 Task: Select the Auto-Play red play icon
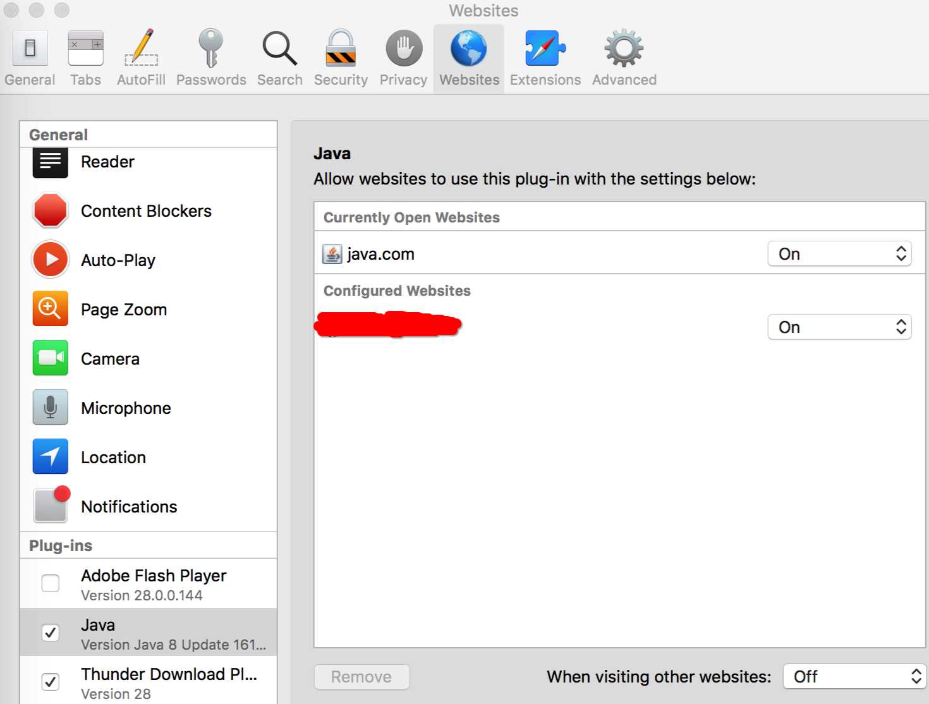[x=51, y=260]
